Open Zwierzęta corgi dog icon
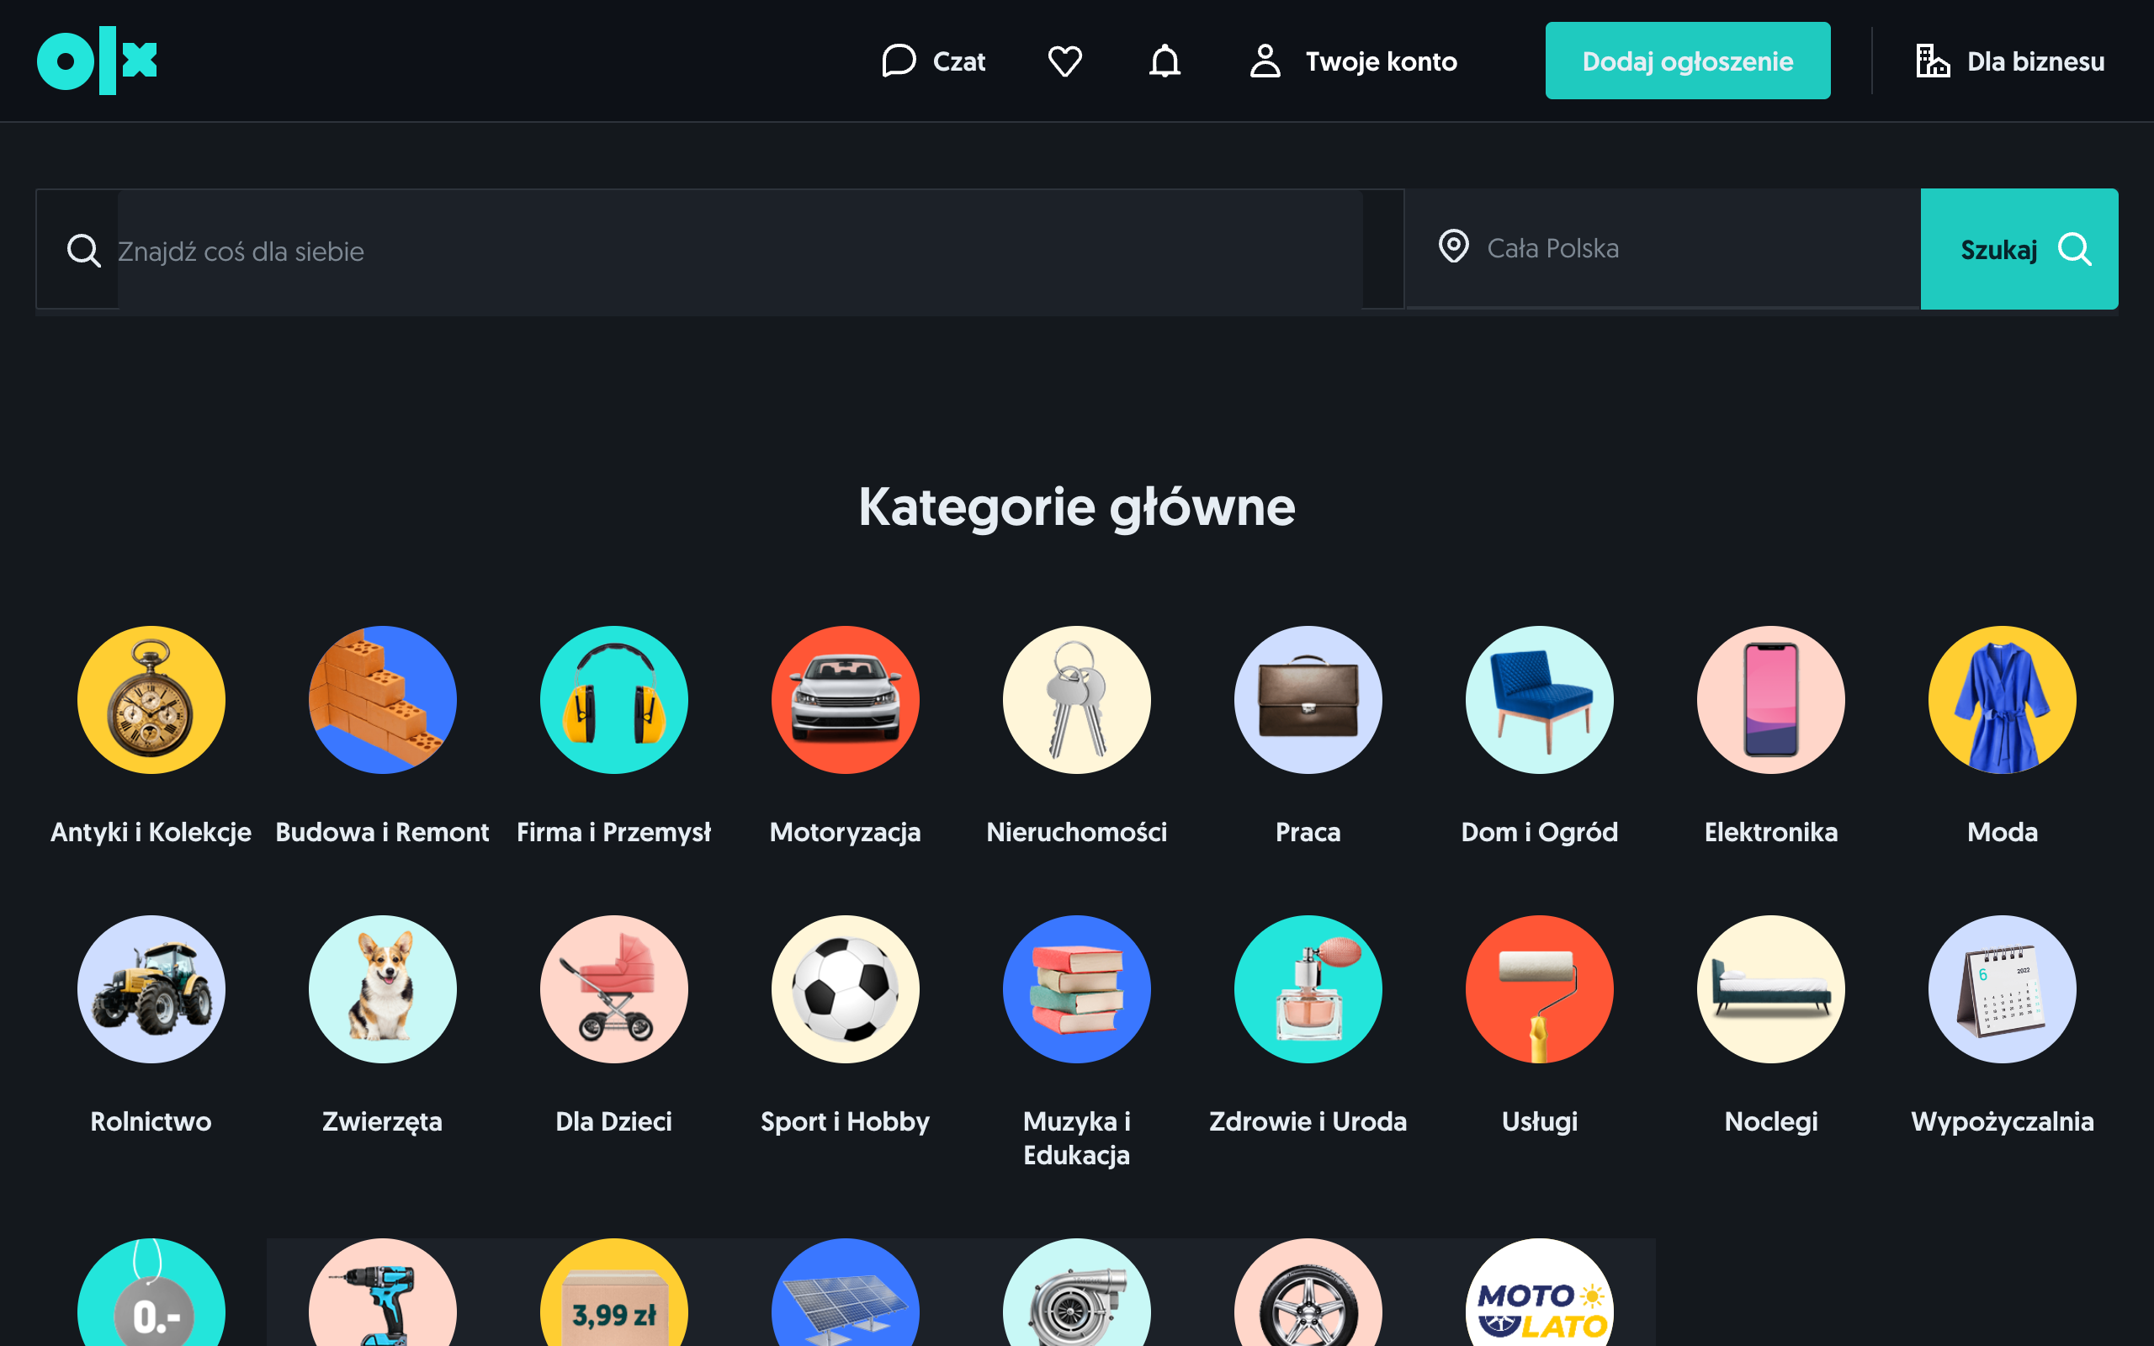 [383, 989]
